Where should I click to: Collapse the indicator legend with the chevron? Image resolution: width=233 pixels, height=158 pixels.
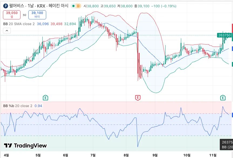tap(7, 30)
